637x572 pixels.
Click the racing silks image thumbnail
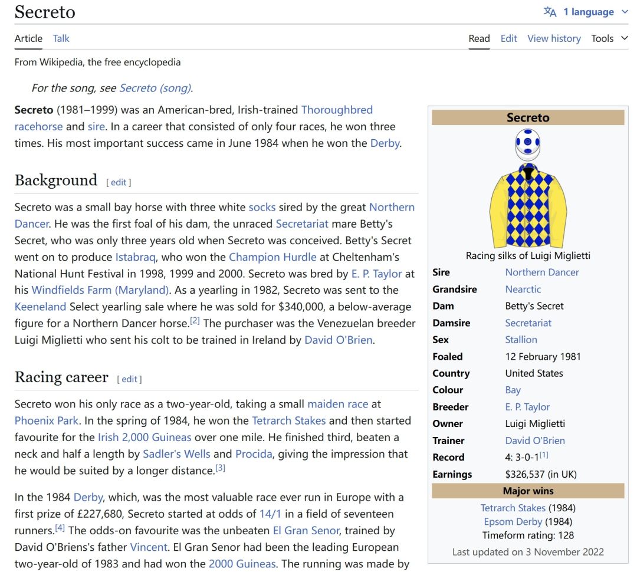click(x=528, y=188)
